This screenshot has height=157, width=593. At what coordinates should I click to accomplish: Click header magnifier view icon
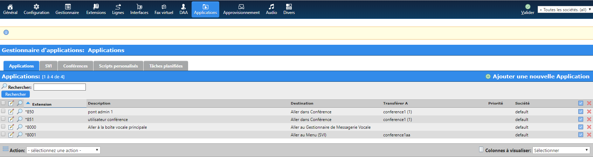[x=20, y=103]
